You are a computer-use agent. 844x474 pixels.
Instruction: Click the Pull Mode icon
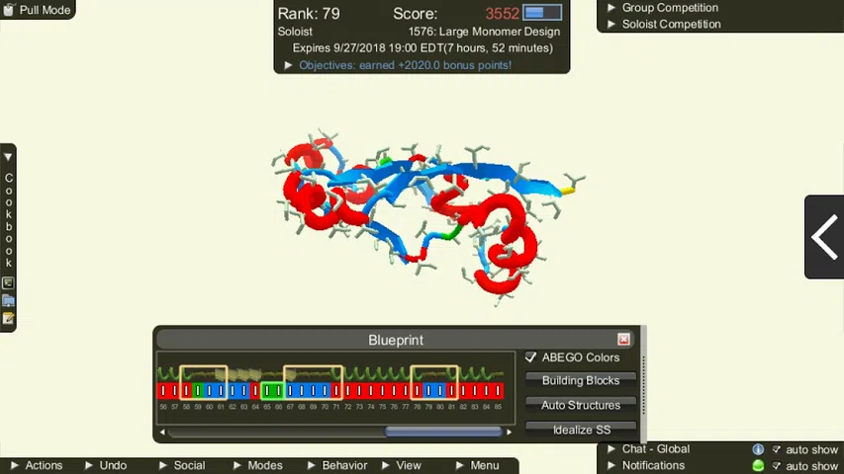[x=9, y=9]
